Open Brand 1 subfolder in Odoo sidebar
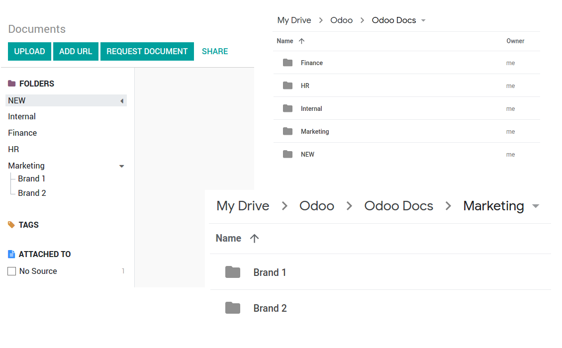This screenshot has width=562, height=348. tap(31, 178)
